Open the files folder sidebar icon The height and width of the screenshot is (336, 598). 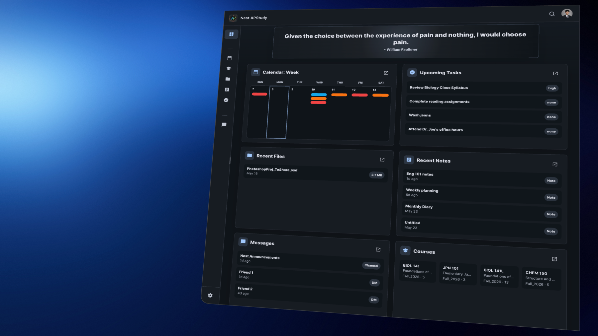point(228,79)
